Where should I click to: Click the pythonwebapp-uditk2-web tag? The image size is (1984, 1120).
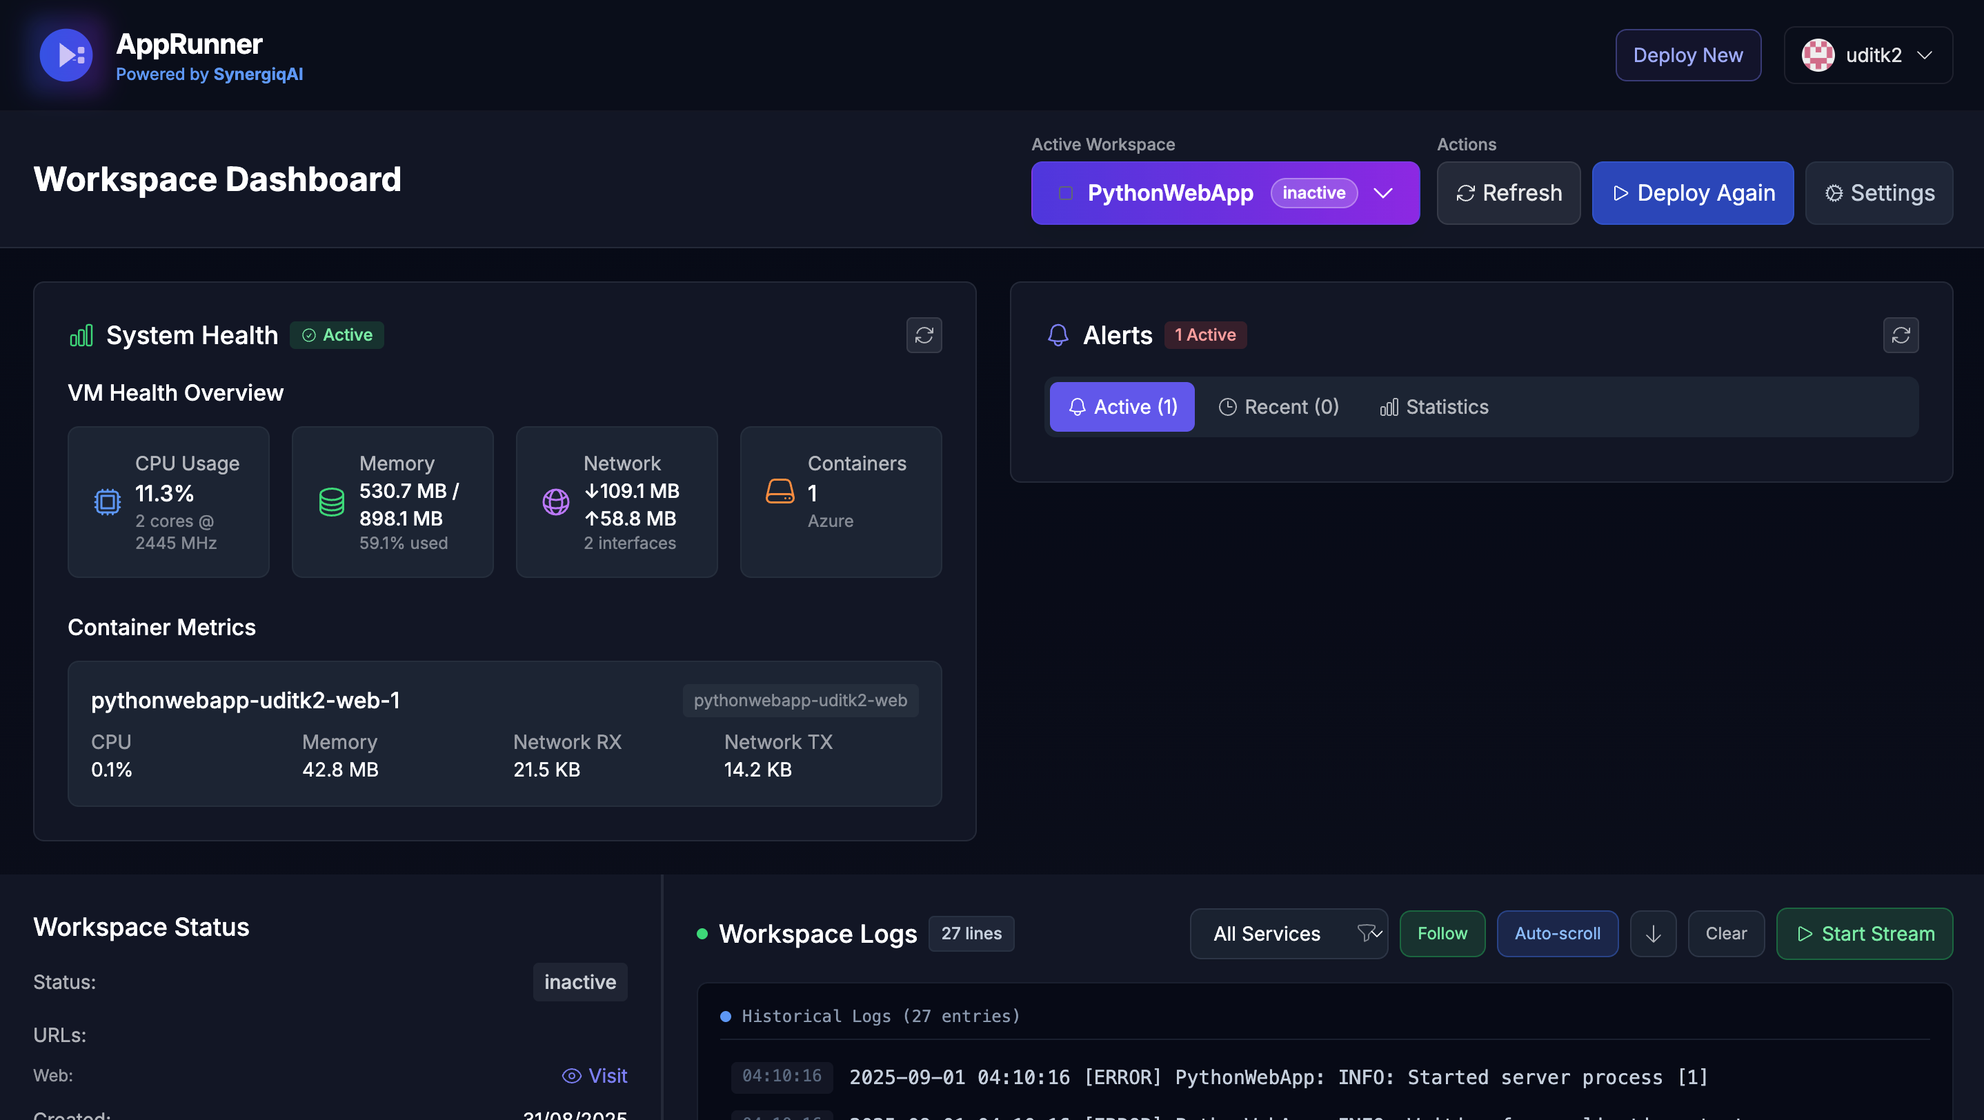coord(800,701)
